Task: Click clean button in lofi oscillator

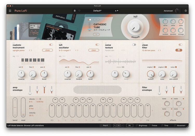Action: pos(94,50)
